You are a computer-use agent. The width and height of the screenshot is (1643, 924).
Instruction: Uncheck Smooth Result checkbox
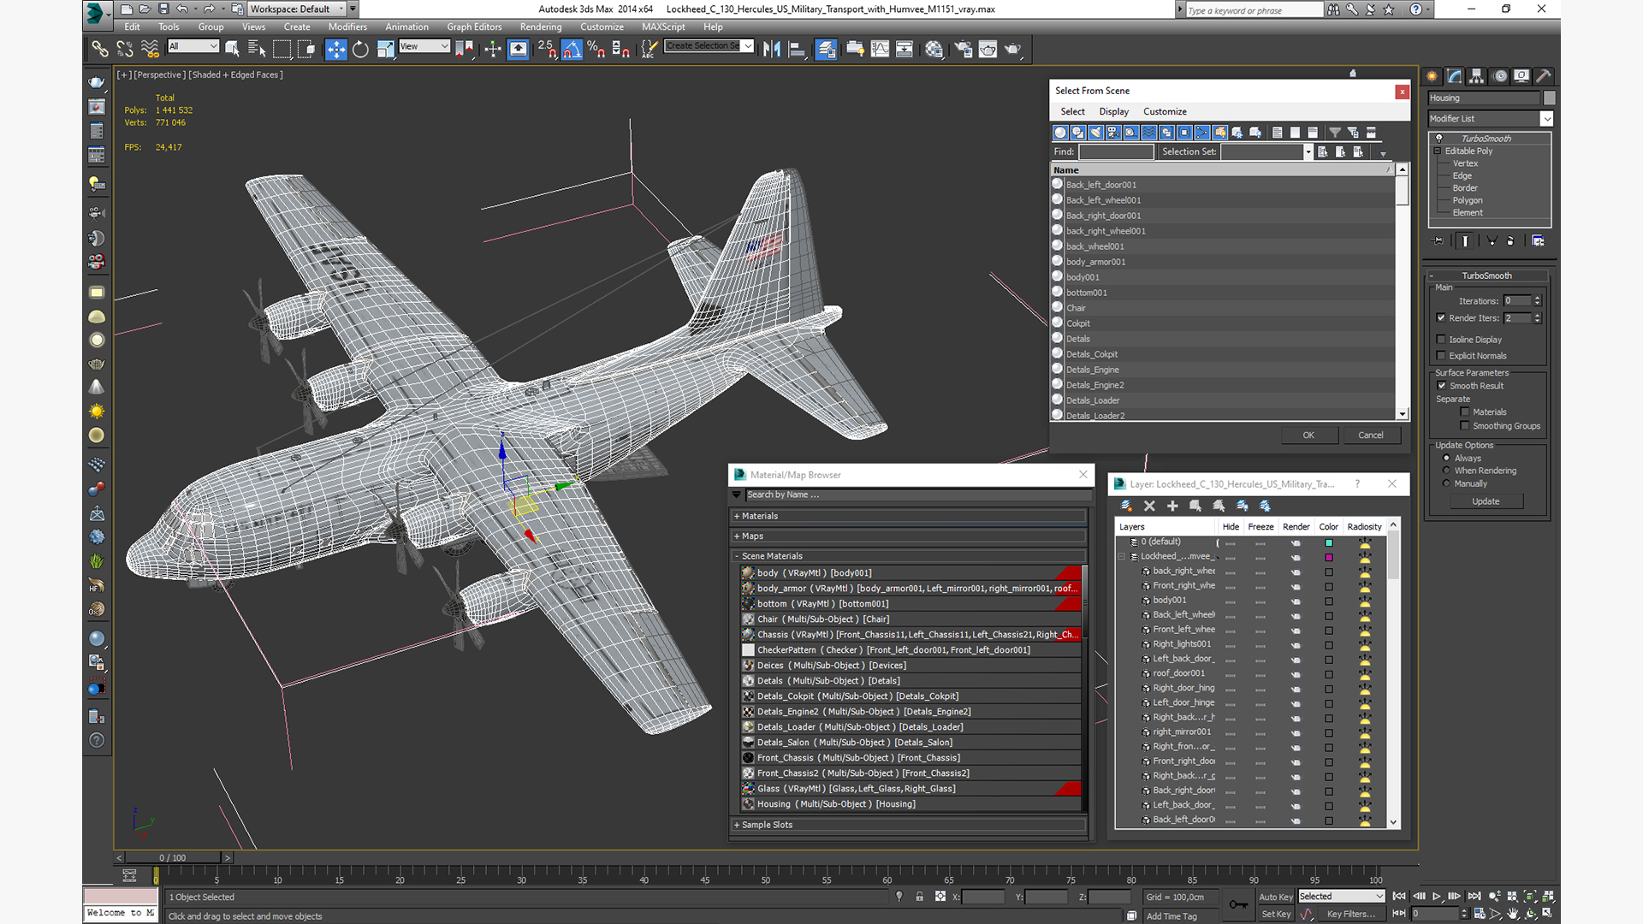point(1442,386)
